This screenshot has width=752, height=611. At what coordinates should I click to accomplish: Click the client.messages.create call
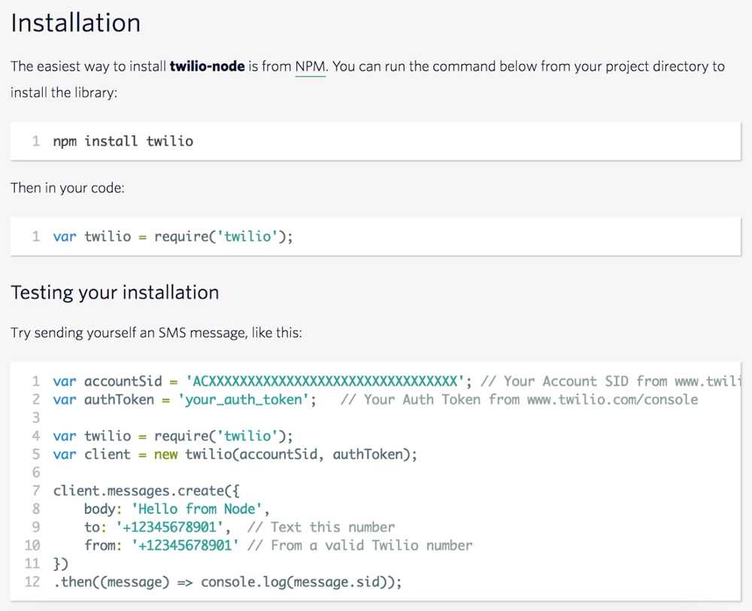pos(143,491)
